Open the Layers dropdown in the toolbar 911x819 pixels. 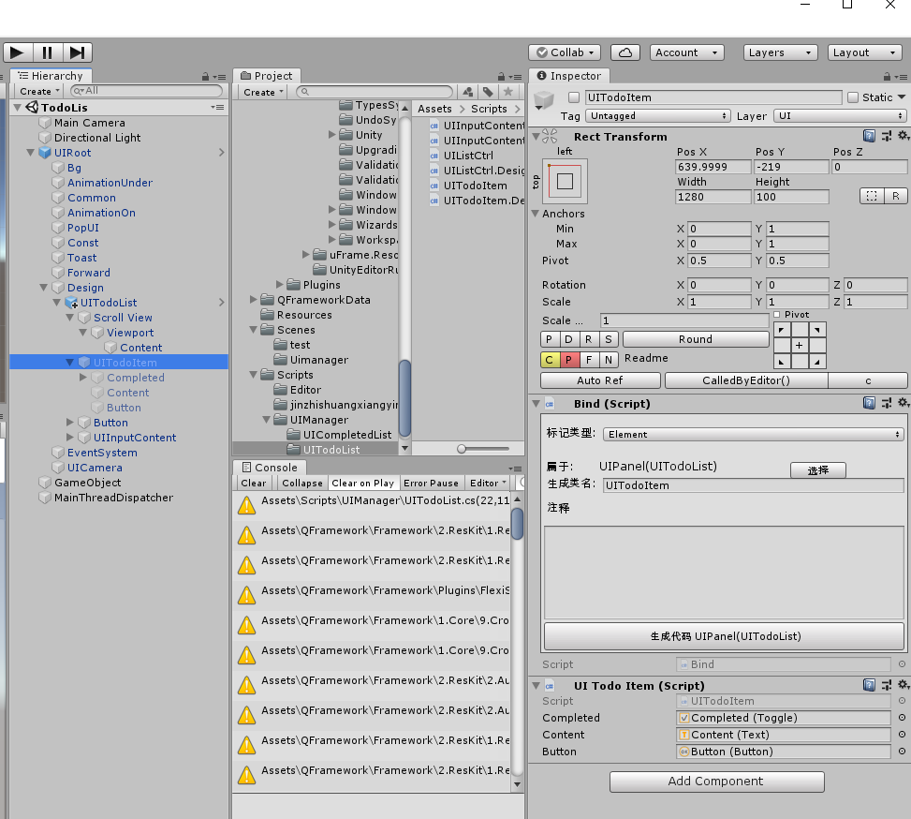(780, 52)
